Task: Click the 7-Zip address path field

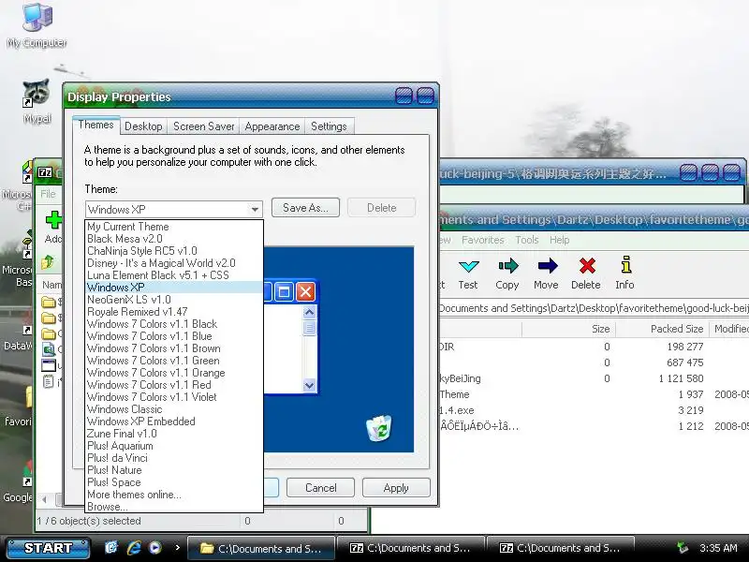Action: [594, 308]
